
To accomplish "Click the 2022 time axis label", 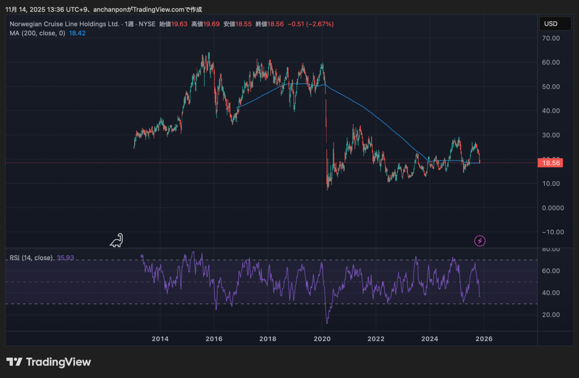I will point(376,338).
